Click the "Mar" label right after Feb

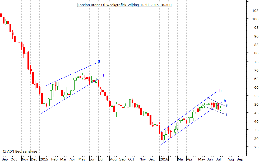click(x=63, y=159)
